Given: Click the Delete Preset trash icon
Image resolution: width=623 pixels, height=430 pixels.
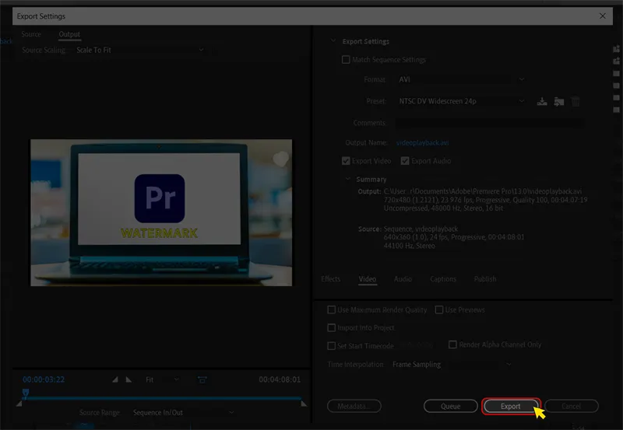Looking at the screenshot, I should click(576, 101).
